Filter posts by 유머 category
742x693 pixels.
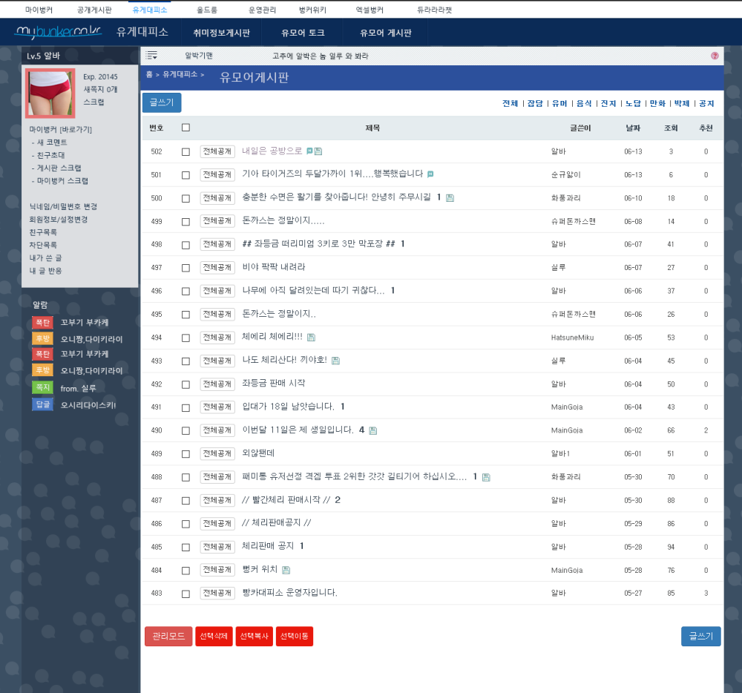559,104
